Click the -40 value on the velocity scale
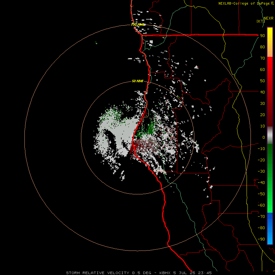The width and height of the screenshot is (275, 275). coord(261,183)
